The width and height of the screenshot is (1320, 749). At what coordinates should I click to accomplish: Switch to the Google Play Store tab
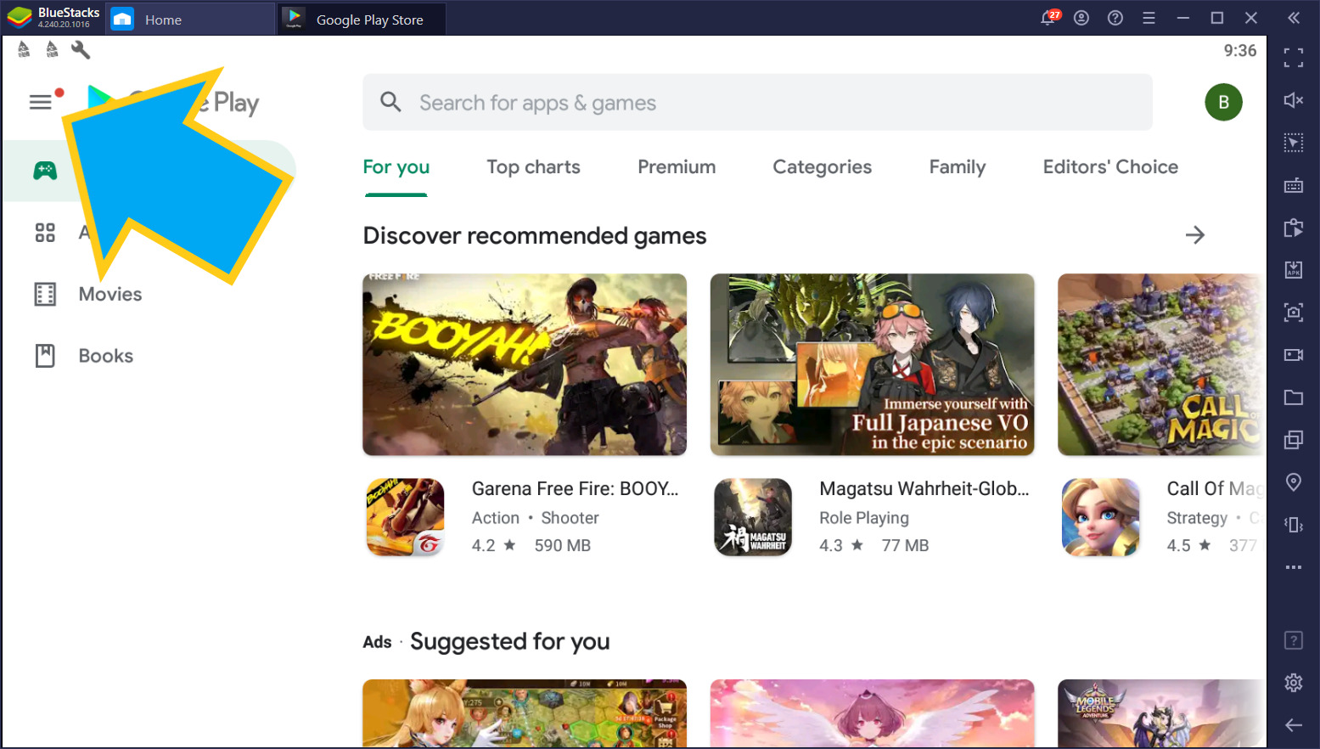pos(362,20)
